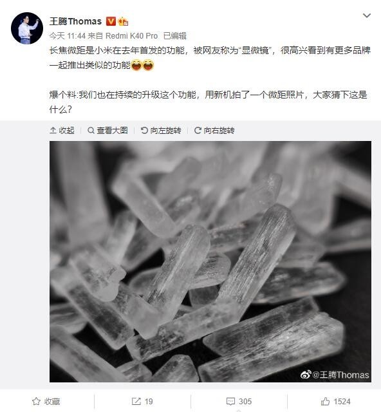Click the crystal macro photo
Screen dimensions: 381x412
(210, 261)
